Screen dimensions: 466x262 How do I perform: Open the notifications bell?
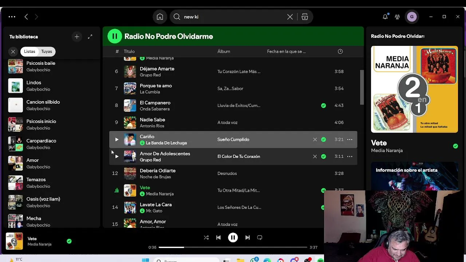coord(385,17)
